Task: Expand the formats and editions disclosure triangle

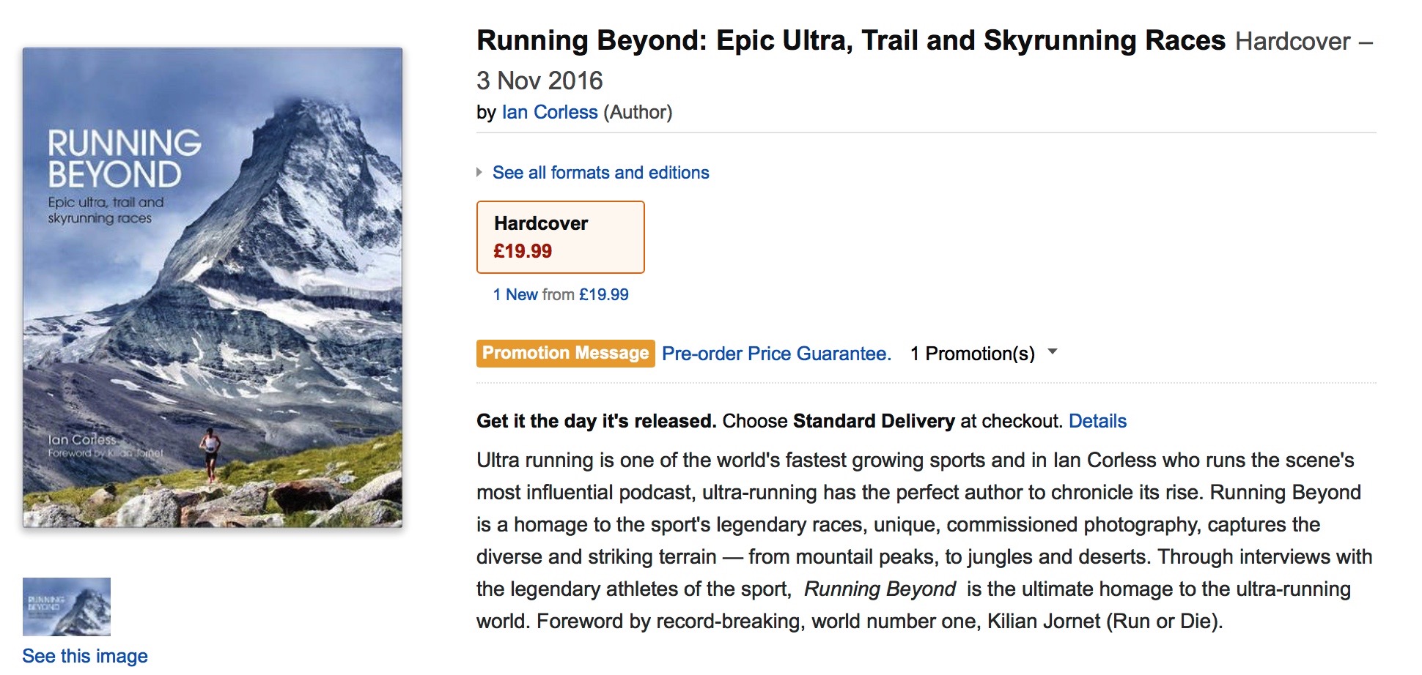Action: coord(479,173)
